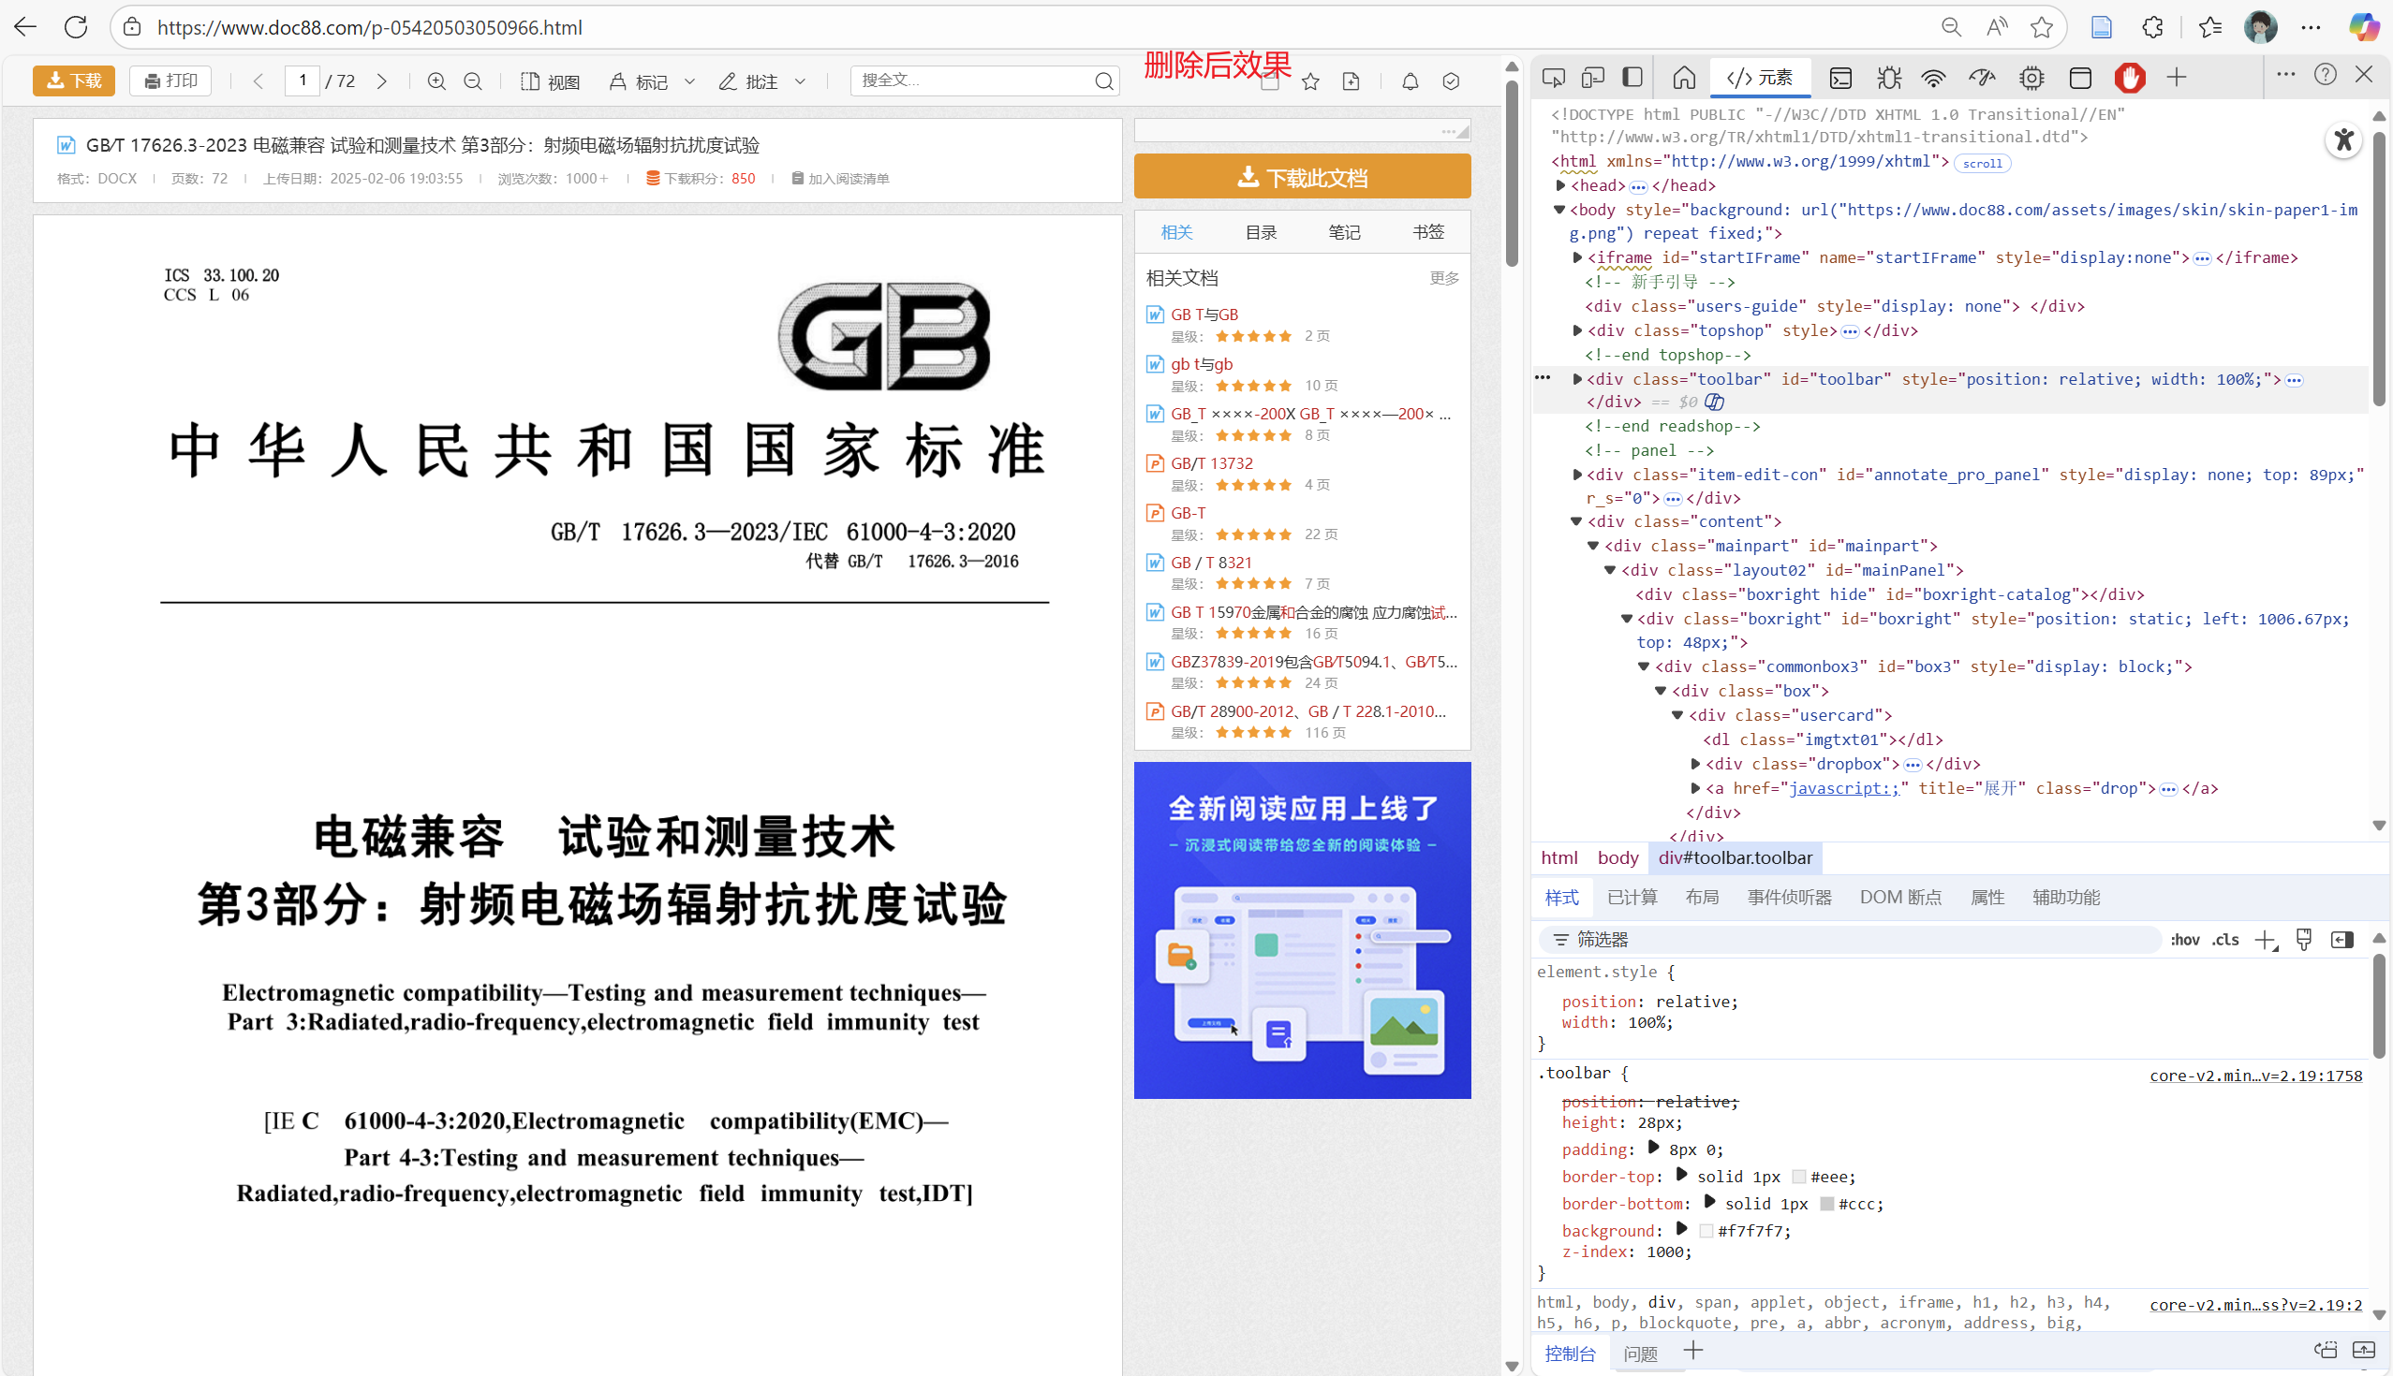Viewport: 2393px width, 1376px height.
Task: Expand the head node in DOM tree
Action: (x=1561, y=185)
